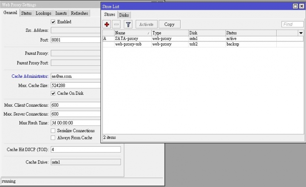The width and height of the screenshot is (306, 187).
Task: Click the Port field showing 8081
Action: click(76, 40)
